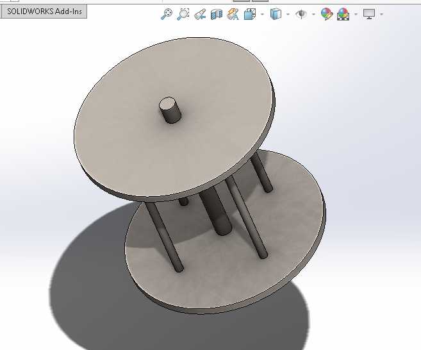Click the View Orientation cube icon
This screenshot has height=350, width=421.
pos(250,14)
